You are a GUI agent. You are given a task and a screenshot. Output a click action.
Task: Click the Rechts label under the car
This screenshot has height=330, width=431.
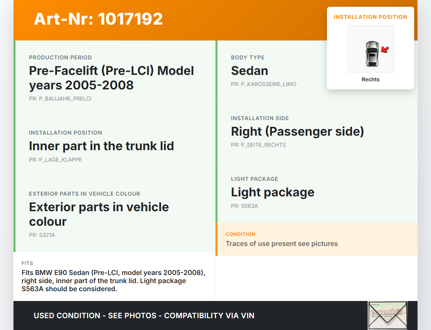[x=370, y=80]
